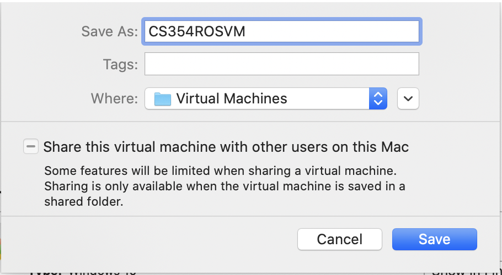Screen dimensions: 502x275
Task: Open the Where location dropdown
Action: point(265,99)
